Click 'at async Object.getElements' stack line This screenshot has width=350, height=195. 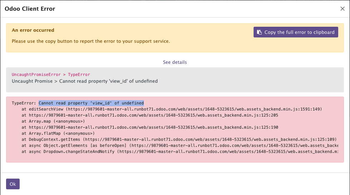coord(180,145)
